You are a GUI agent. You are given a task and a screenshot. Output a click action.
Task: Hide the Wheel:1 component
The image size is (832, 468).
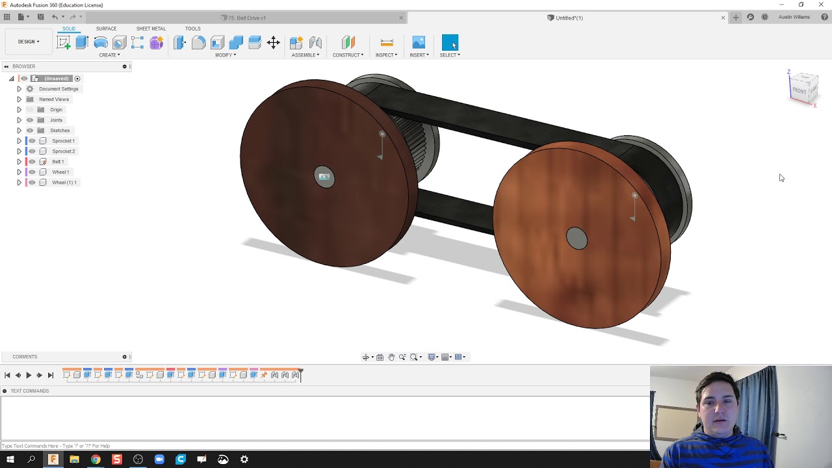32,172
